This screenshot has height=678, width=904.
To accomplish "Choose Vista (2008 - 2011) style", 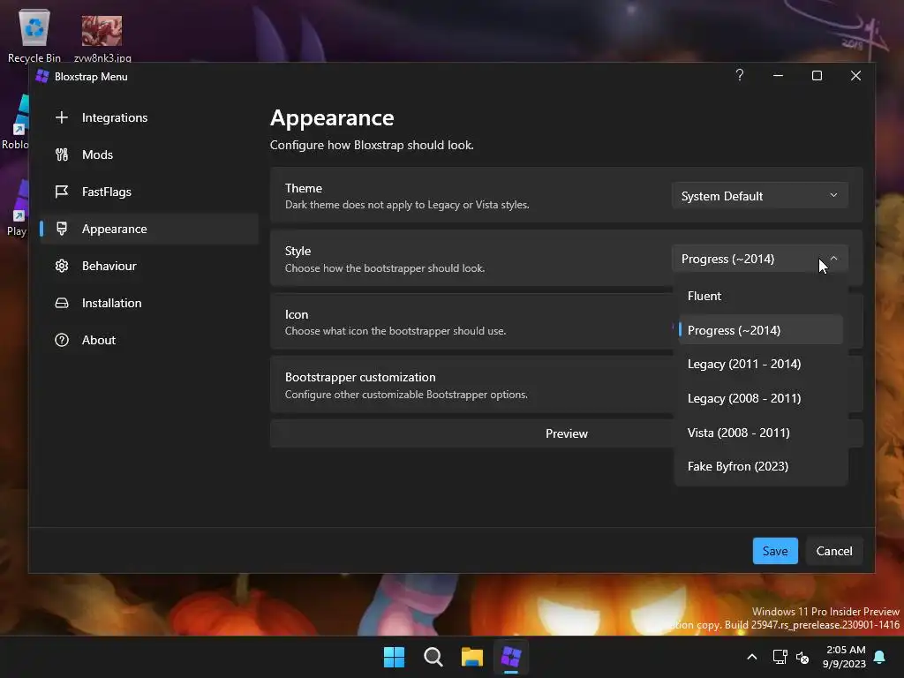I will (x=760, y=433).
